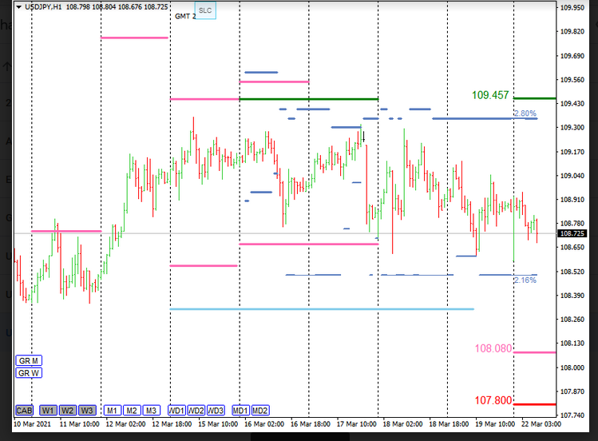Enable the M3 level button

pos(151,410)
